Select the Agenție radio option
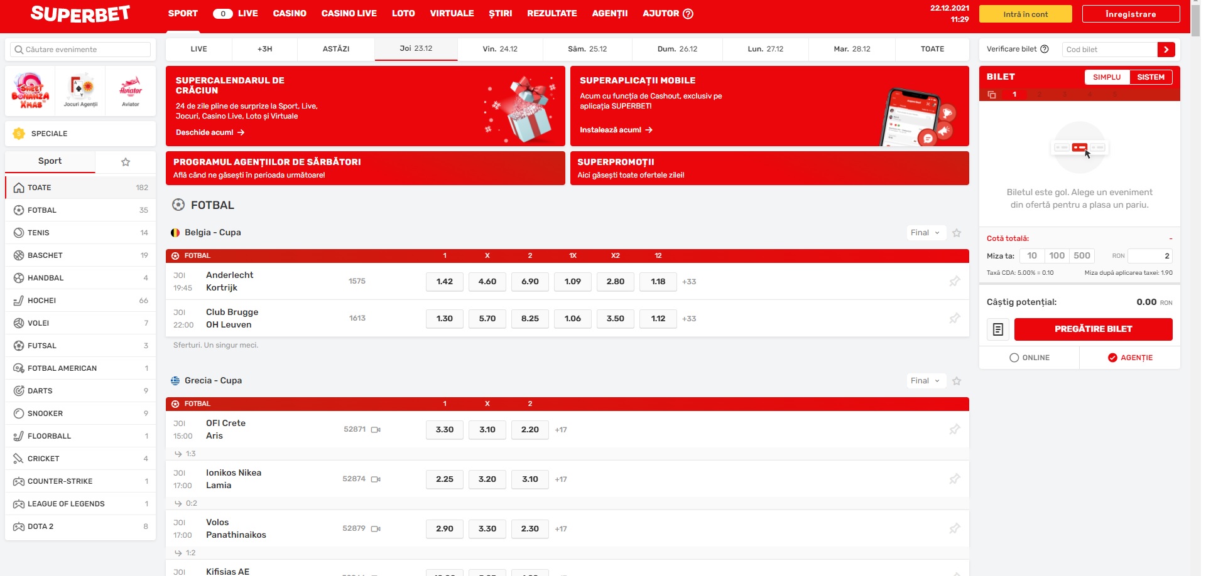1206x576 pixels. point(1130,358)
